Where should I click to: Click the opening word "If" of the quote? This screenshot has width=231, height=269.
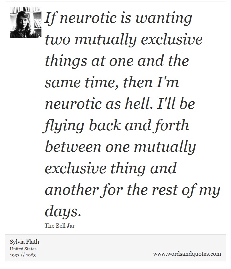point(50,19)
